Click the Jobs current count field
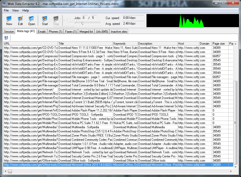The height and width of the screenshot is (177, 241). (x=85, y=18)
